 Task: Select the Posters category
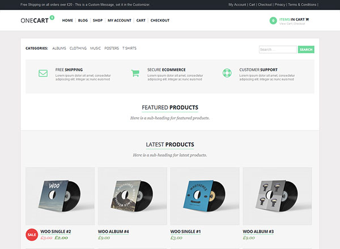point(112,48)
